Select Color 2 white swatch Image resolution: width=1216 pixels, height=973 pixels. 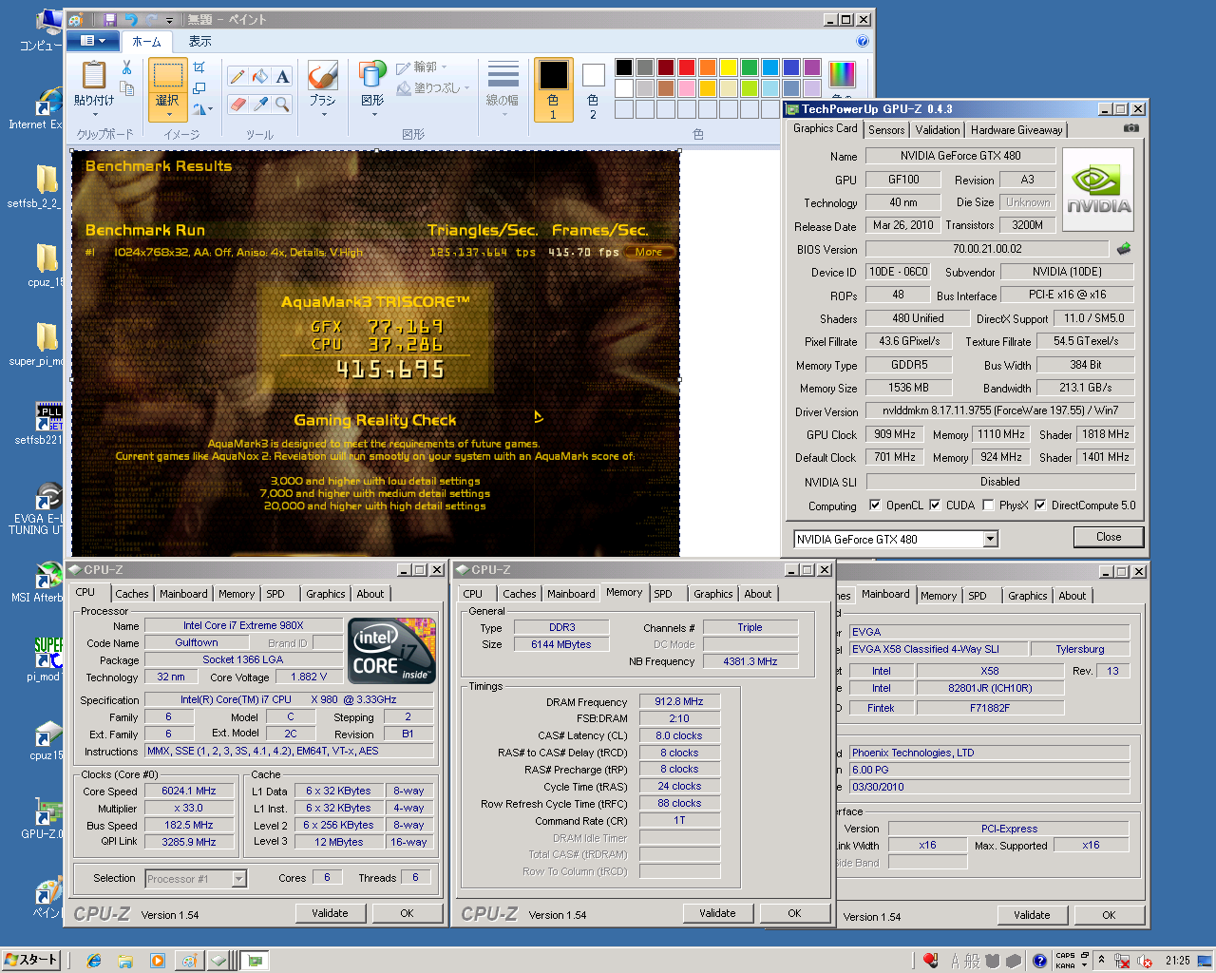pos(593,90)
